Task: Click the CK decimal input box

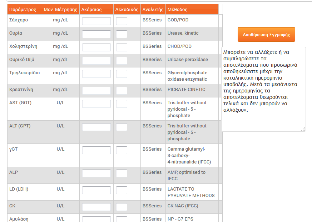Action: click(122, 207)
